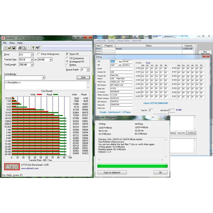This screenshot has height=213, width=213.
Task: Click the New file icon in ATTO toolbar
Action: [x=5, y=48]
